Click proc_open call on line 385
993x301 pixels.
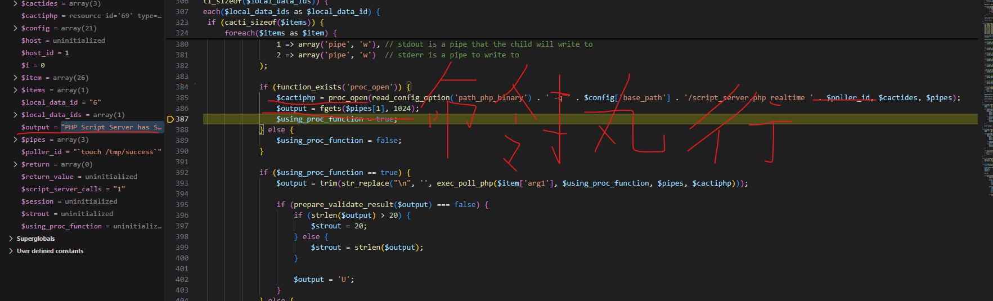coord(348,98)
